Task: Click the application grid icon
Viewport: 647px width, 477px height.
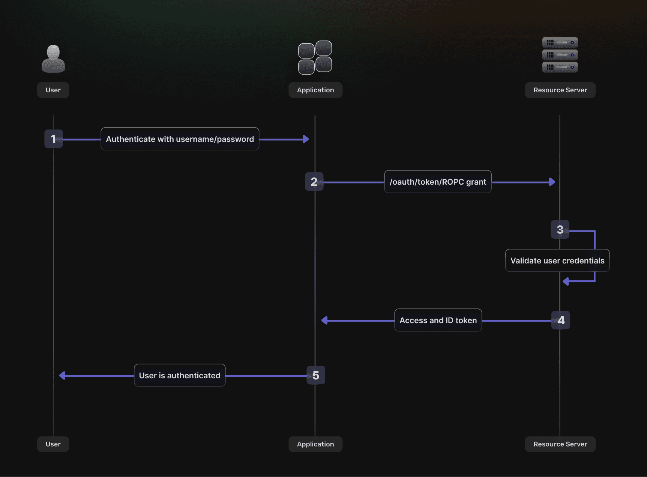Action: pyautogui.click(x=315, y=57)
